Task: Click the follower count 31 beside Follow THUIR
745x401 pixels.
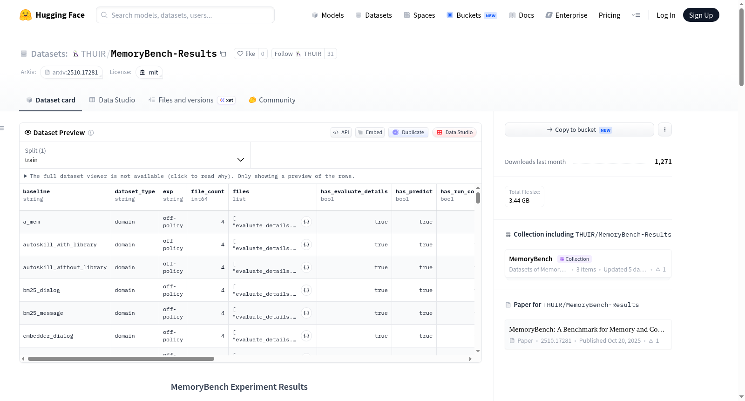Action: 331,54
